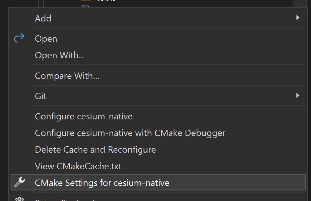Click the blue Open arrow icon

click(19, 38)
